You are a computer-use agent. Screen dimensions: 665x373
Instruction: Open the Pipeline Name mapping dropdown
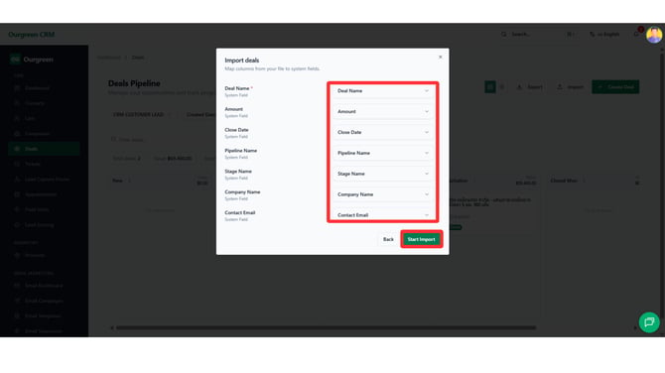click(x=382, y=153)
